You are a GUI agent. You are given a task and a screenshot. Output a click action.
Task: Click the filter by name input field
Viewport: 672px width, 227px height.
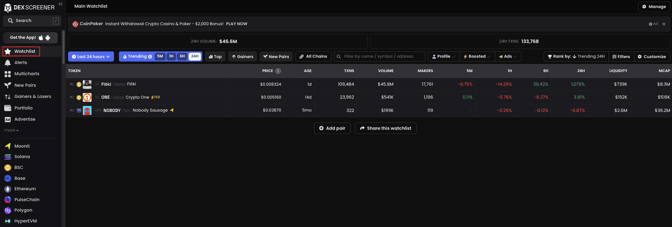(x=384, y=57)
